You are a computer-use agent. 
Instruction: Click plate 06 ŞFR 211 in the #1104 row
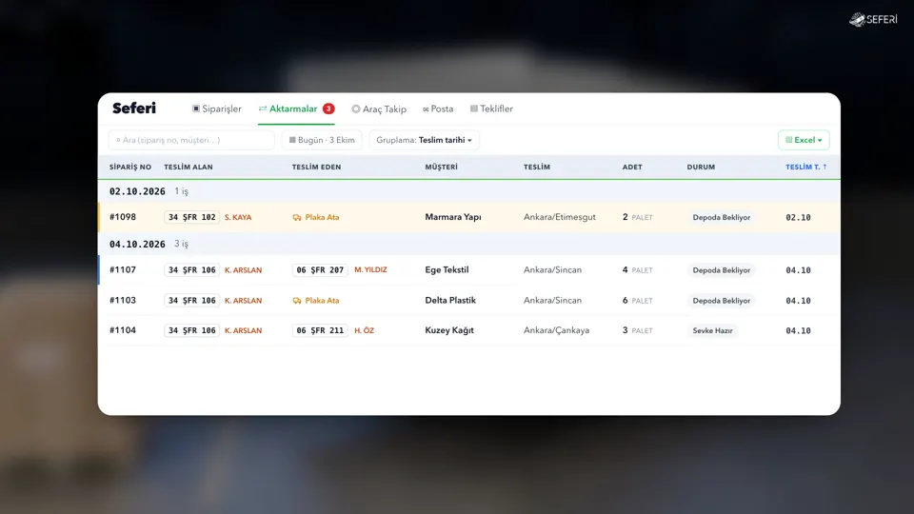click(320, 330)
